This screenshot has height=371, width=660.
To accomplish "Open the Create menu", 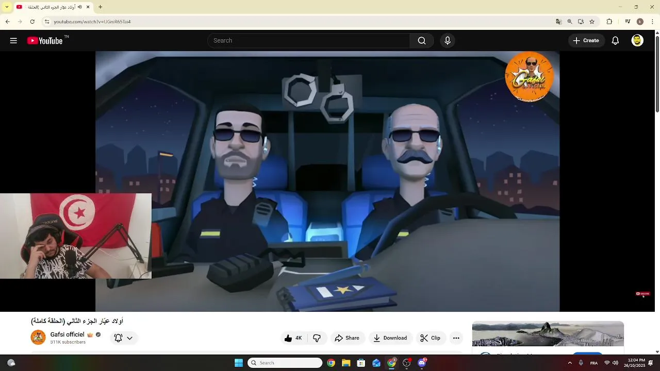I will coord(586,41).
